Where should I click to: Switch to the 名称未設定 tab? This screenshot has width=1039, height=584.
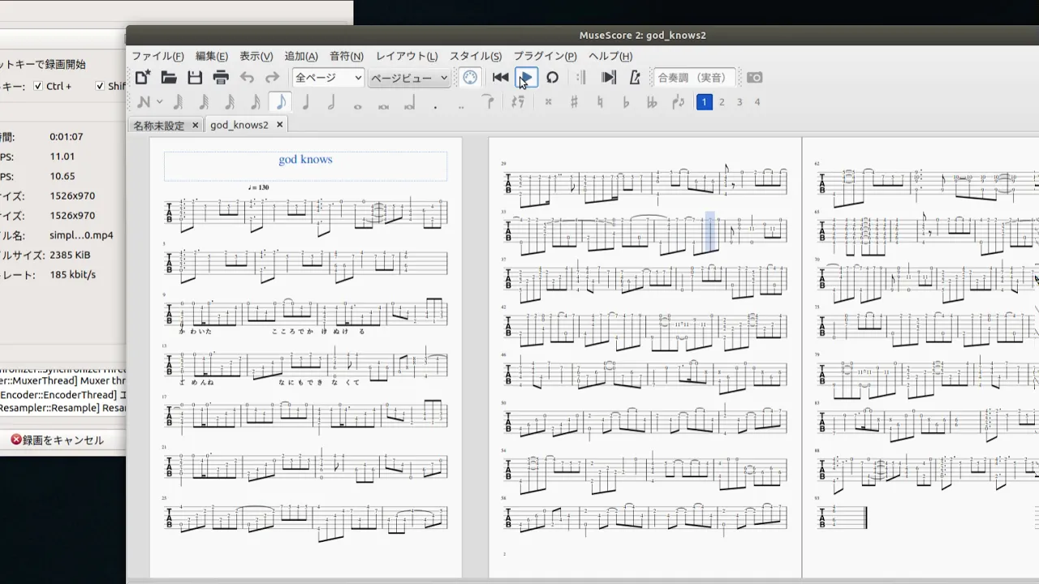click(x=159, y=126)
